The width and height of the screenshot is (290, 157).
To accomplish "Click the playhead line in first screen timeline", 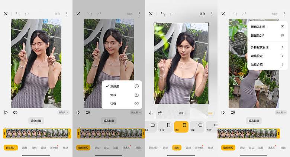I will coord(36,133).
